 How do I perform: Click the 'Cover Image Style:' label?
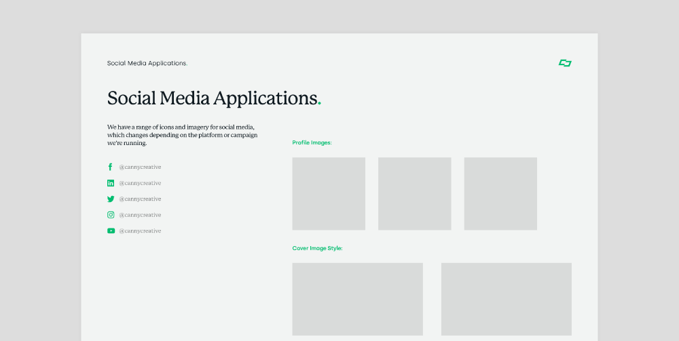317,249
